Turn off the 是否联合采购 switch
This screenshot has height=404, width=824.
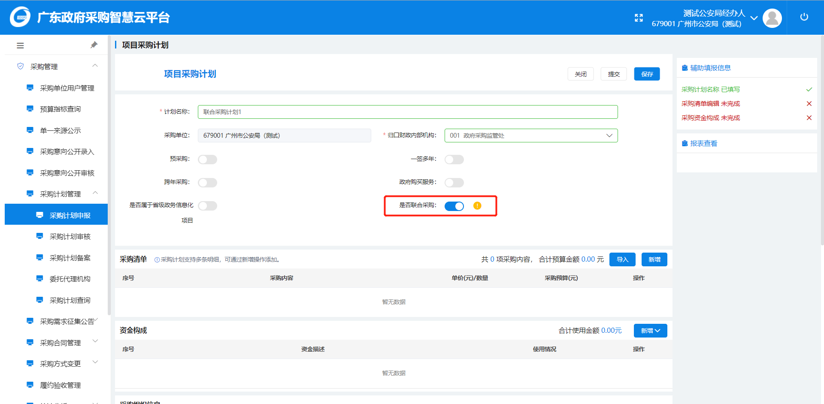(x=454, y=206)
